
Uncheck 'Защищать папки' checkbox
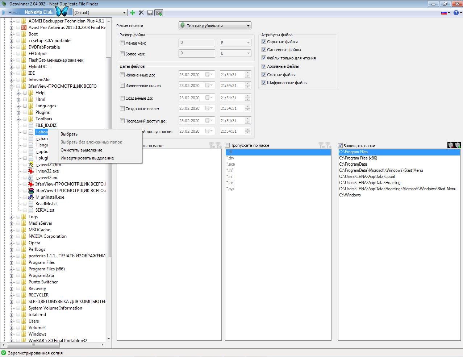340,146
